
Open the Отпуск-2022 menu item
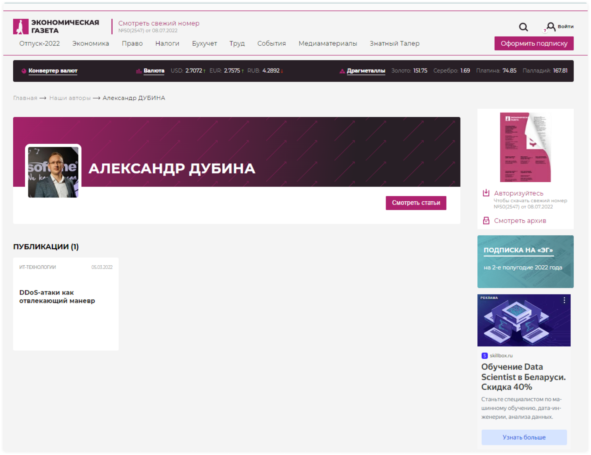coord(39,44)
